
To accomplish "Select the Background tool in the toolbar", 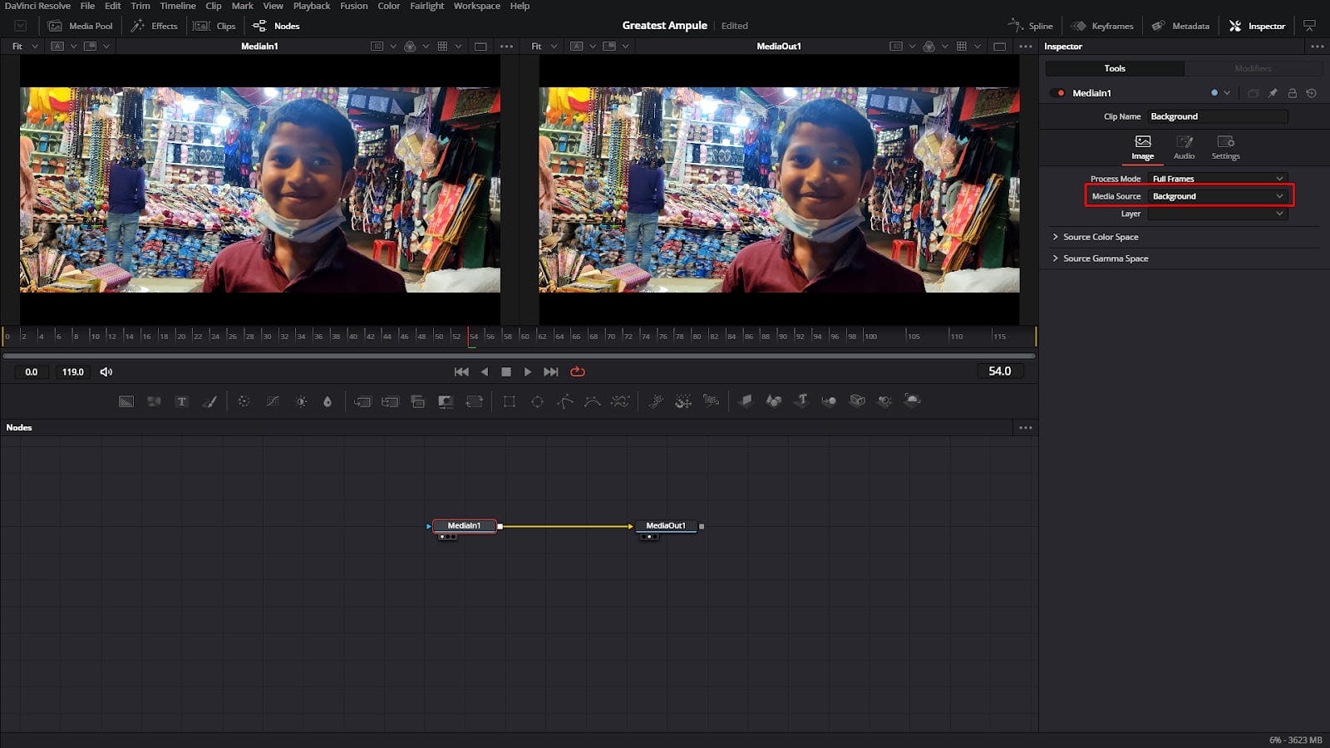I will click(126, 401).
